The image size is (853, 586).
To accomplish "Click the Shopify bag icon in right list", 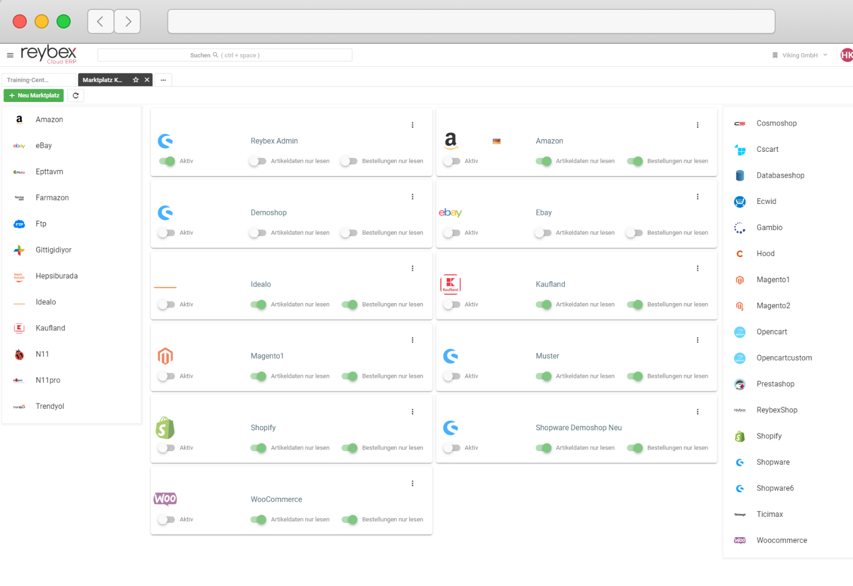I will (740, 436).
